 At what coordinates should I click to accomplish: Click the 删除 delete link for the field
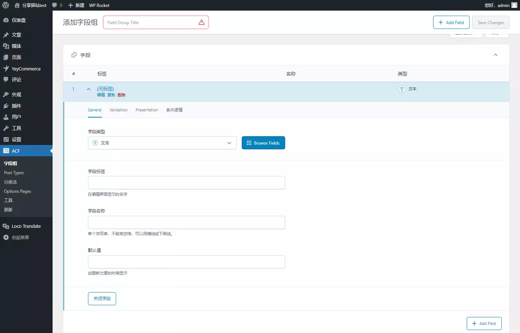[122, 95]
